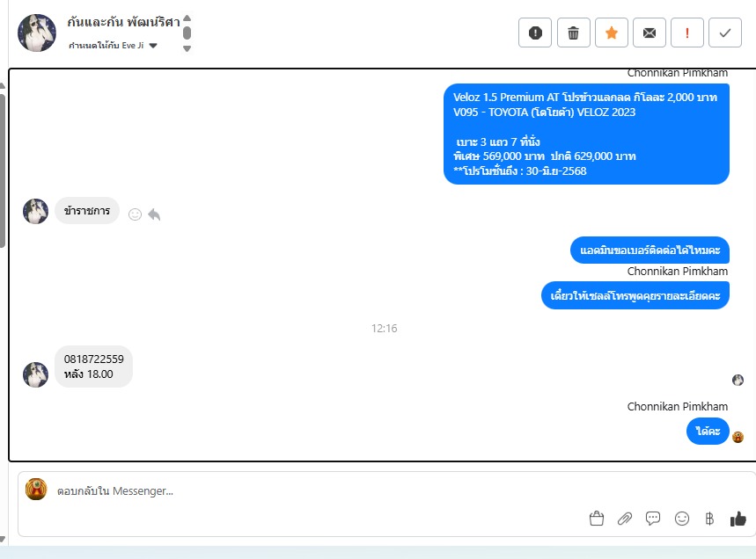Viewport: 756px width, 559px height.
Task: Mark conversation as spam with exclamation-circle icon
Action: click(x=535, y=33)
